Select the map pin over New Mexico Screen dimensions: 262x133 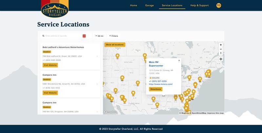tap(133, 93)
